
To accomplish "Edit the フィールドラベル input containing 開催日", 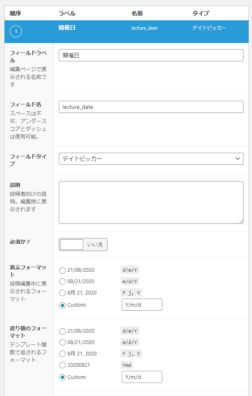I will click(151, 55).
